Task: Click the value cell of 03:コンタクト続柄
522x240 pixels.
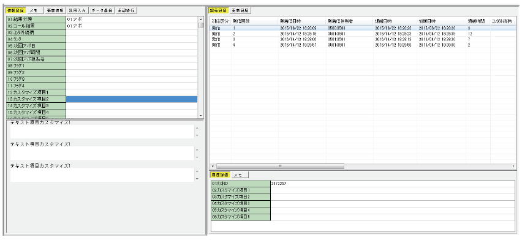Action: 132,32
